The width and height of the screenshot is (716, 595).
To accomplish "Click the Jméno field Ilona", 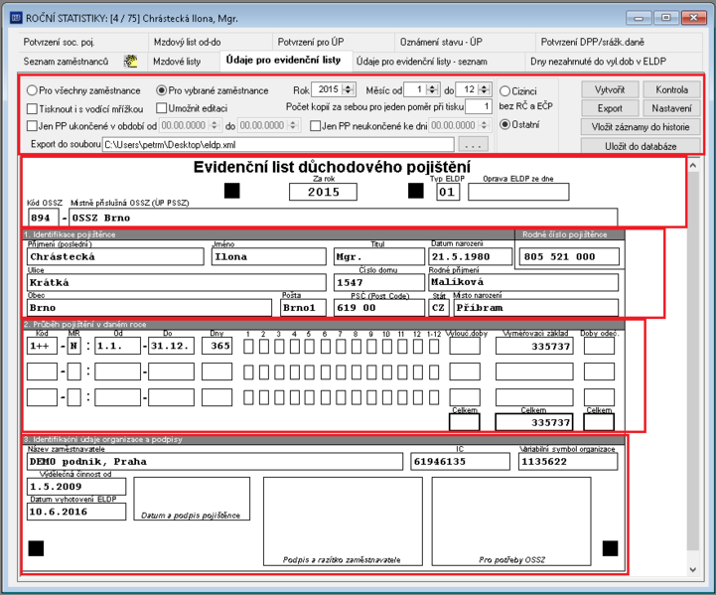I will click(269, 256).
